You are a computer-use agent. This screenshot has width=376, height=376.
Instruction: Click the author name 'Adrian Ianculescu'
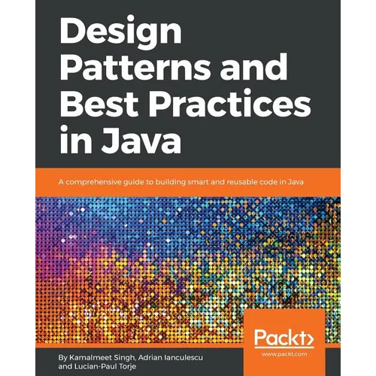pyautogui.click(x=171, y=357)
